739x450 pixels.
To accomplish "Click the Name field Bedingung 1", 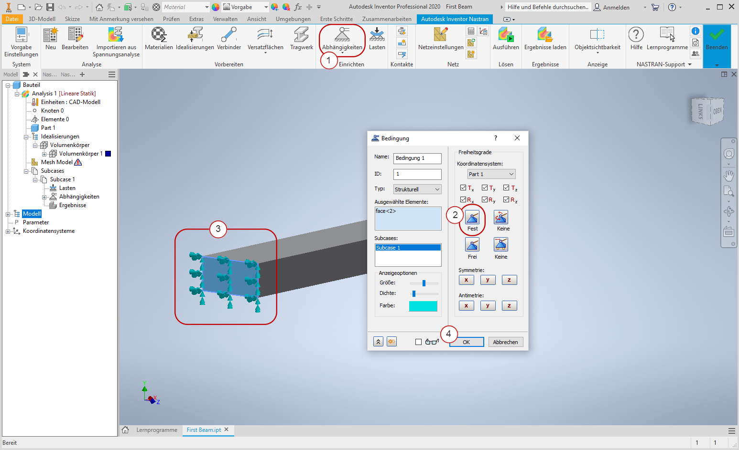I will (417, 158).
